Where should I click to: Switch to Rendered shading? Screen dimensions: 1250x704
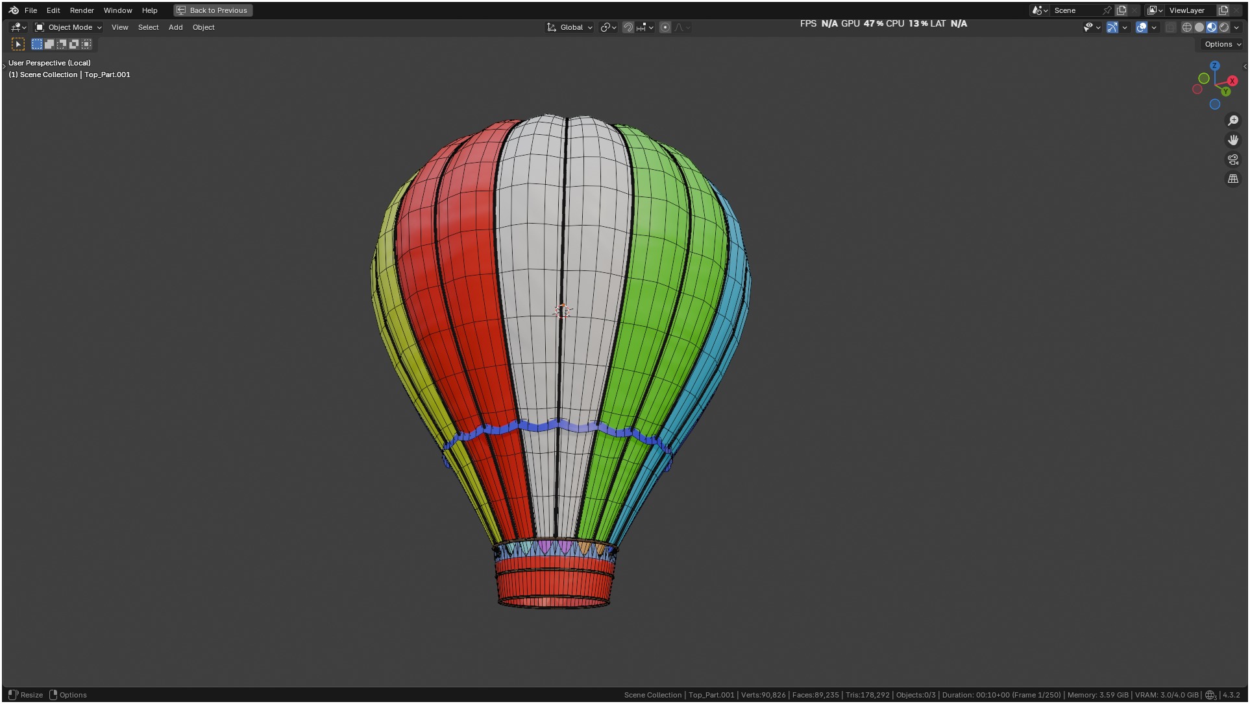1224,27
